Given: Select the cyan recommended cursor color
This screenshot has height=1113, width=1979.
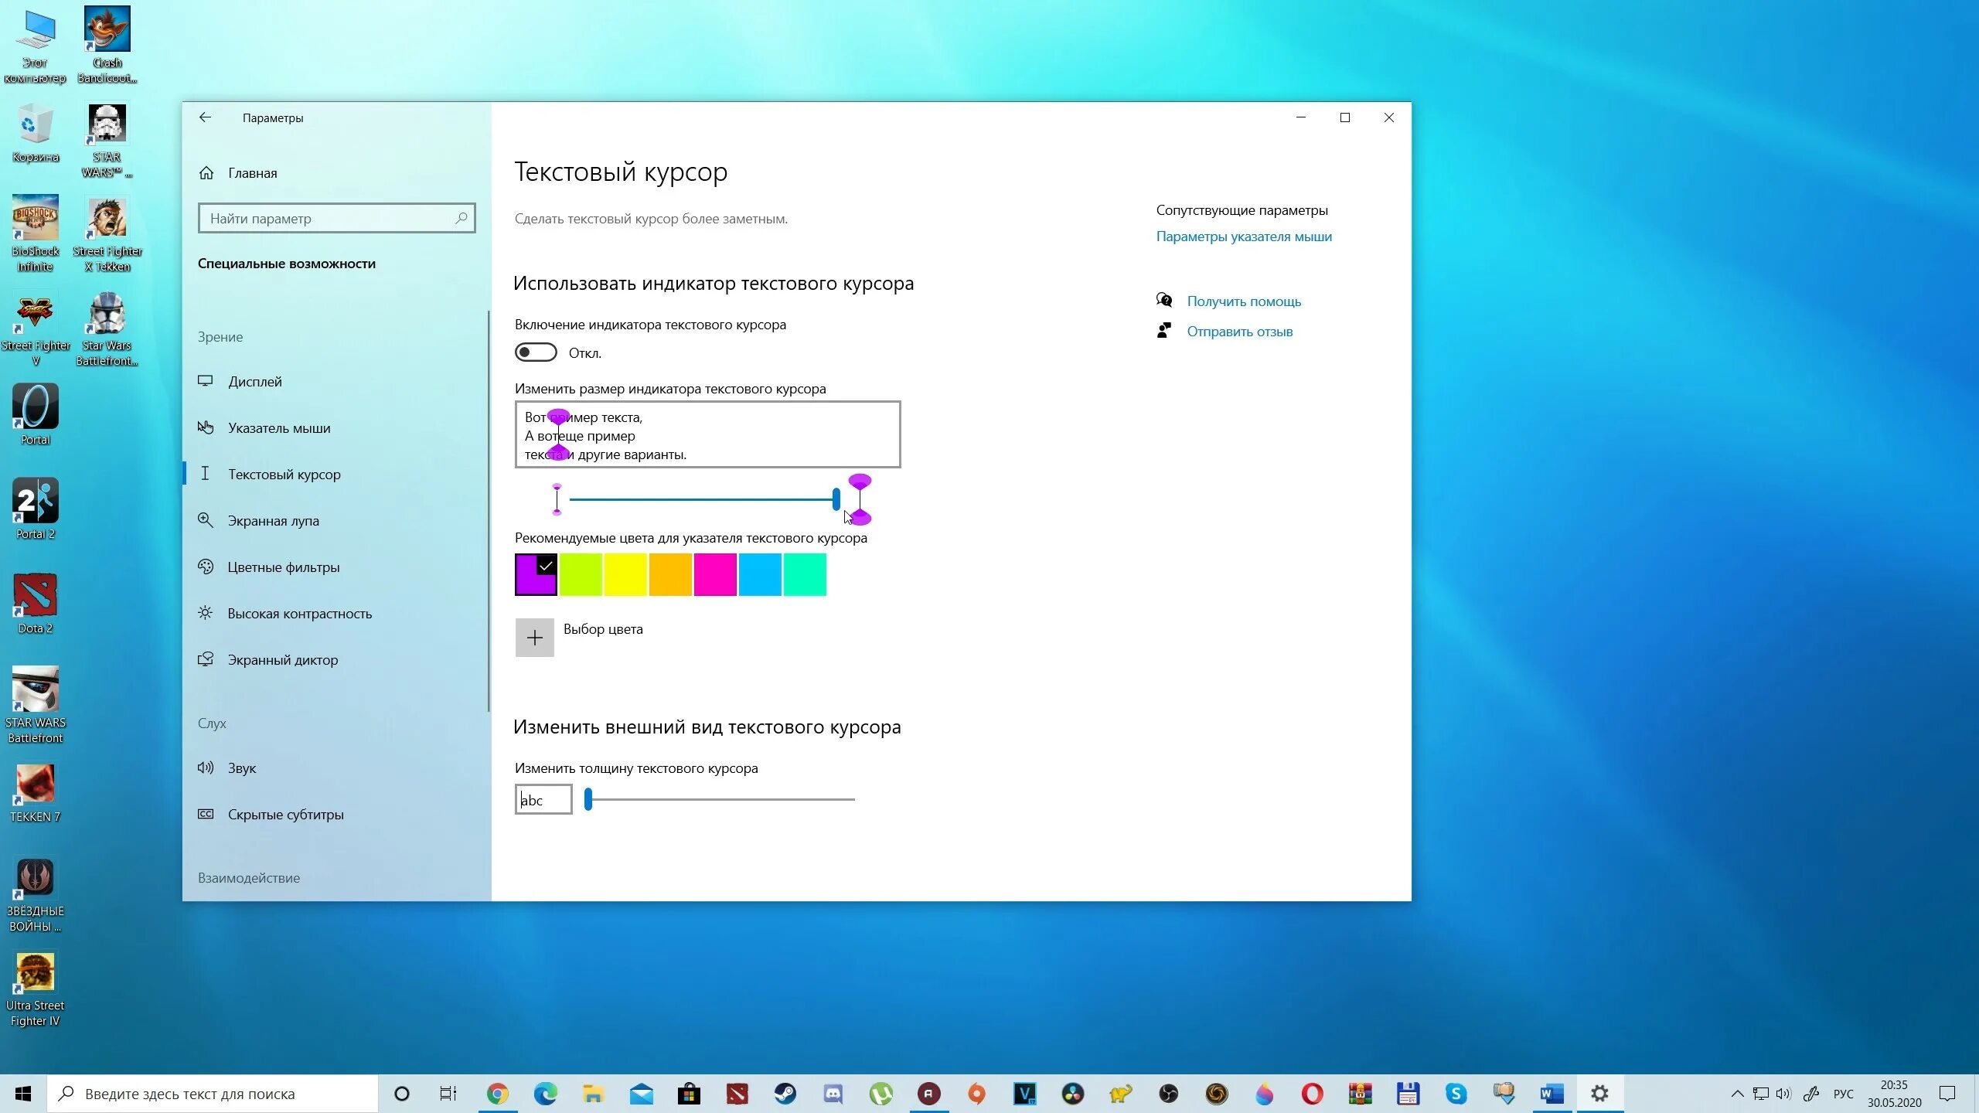Looking at the screenshot, I should point(760,574).
